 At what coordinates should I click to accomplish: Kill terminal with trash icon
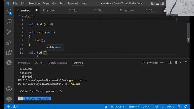point(176,63)
